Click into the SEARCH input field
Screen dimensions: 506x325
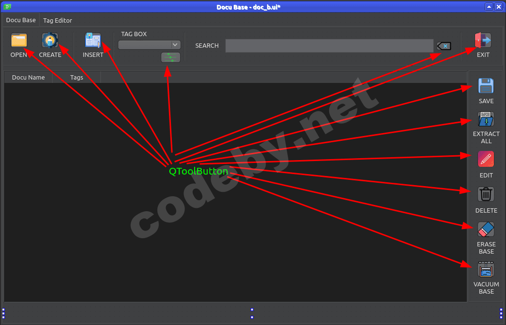(x=329, y=46)
